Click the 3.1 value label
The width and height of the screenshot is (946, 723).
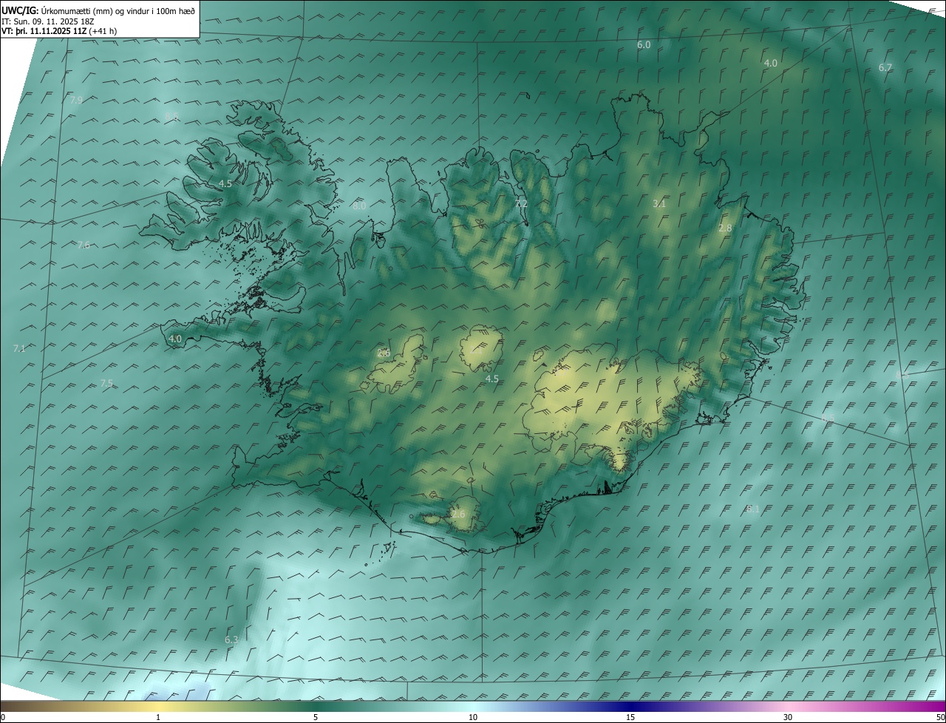coord(659,203)
